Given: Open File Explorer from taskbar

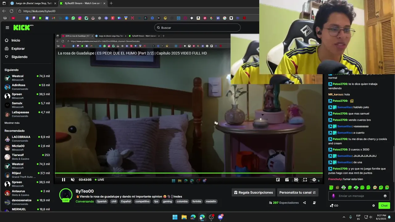Looking at the screenshot, I should click(184, 217).
